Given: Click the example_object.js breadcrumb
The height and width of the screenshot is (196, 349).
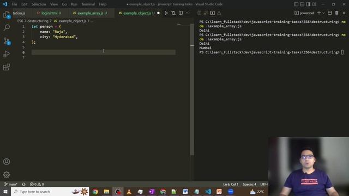Looking at the screenshot, I should tap(73, 21).
